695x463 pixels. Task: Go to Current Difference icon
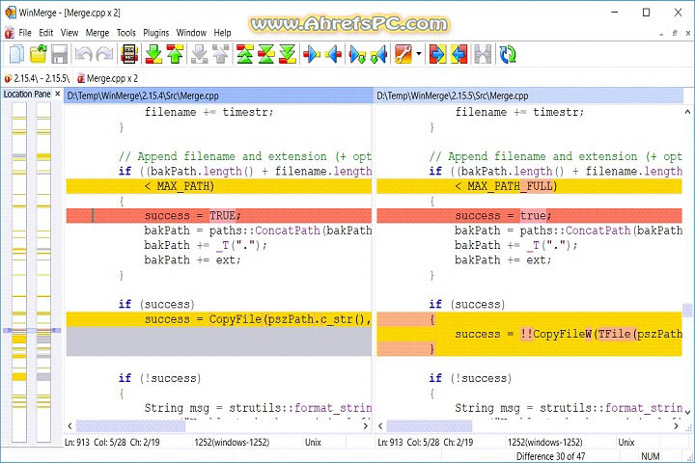(x=266, y=54)
